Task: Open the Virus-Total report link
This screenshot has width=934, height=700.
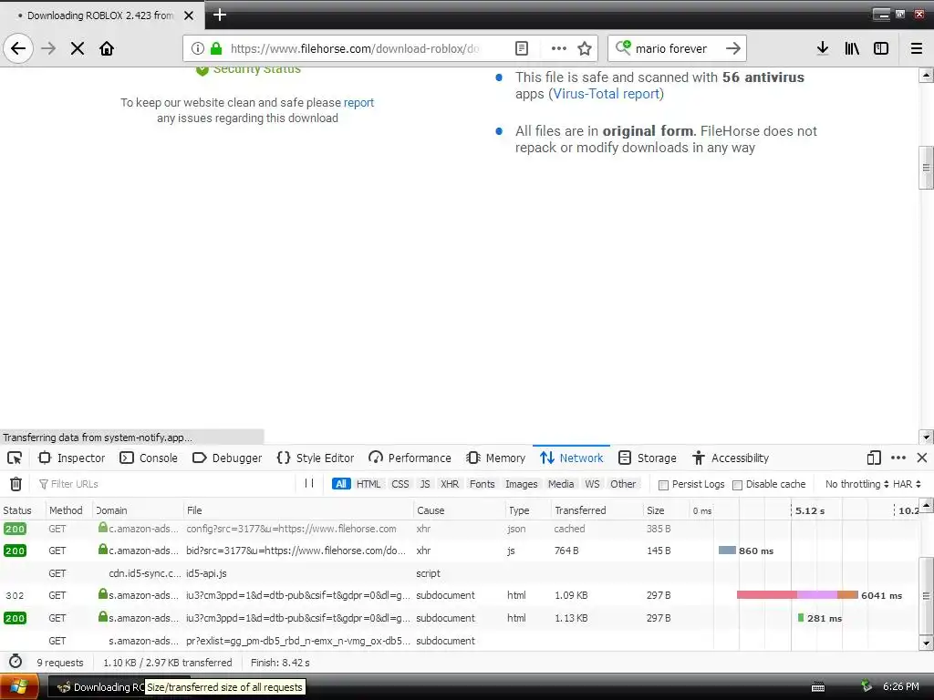Action: click(606, 94)
